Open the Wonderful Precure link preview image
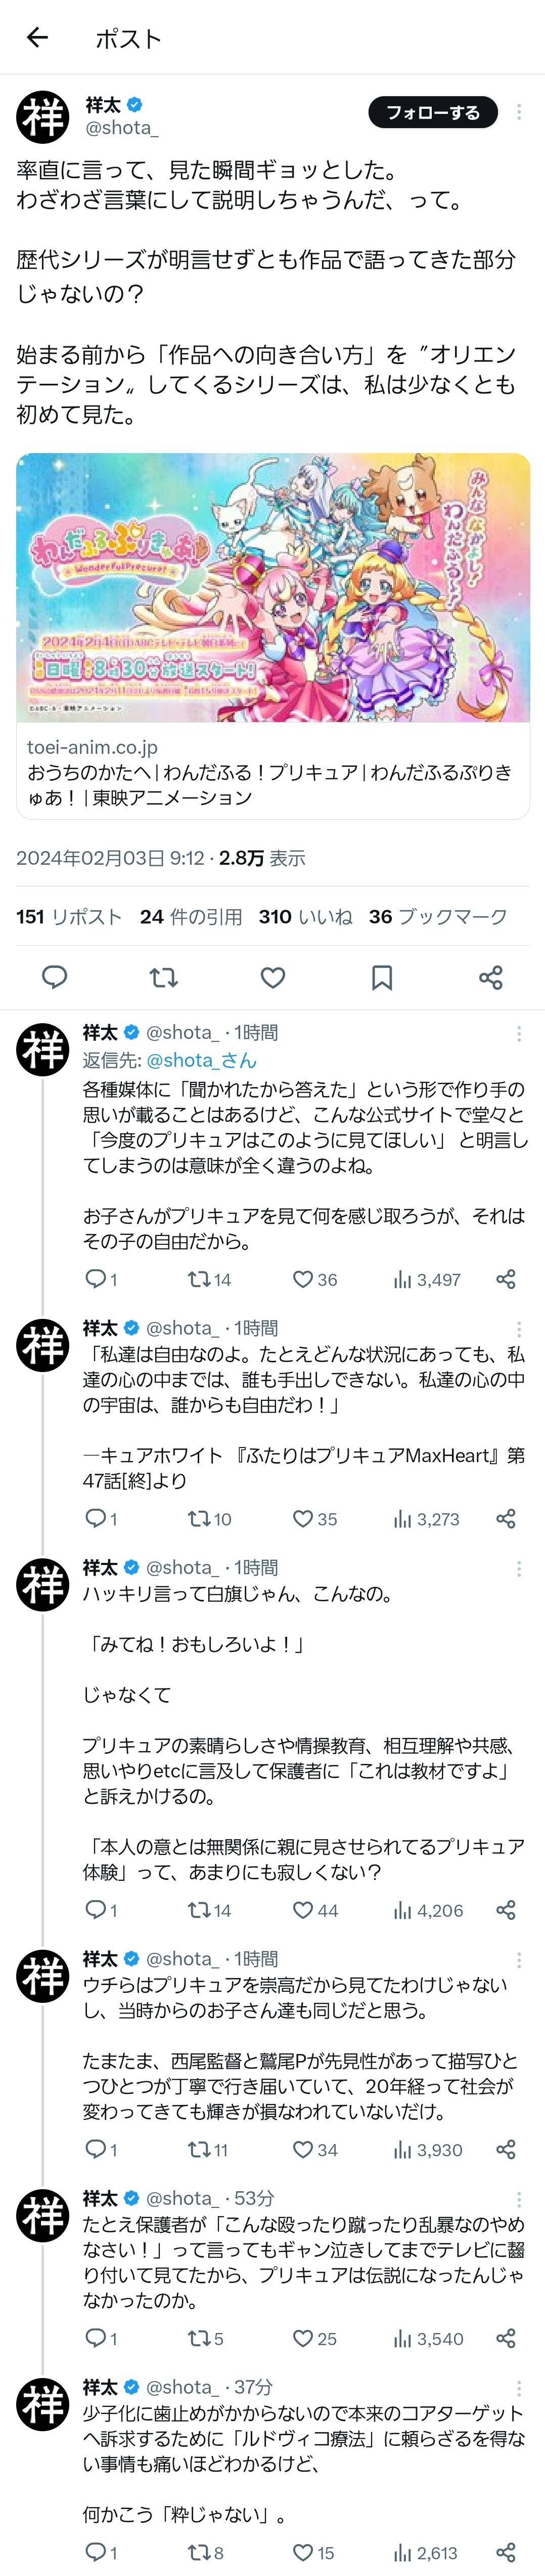The width and height of the screenshot is (545, 2576). tap(272, 587)
